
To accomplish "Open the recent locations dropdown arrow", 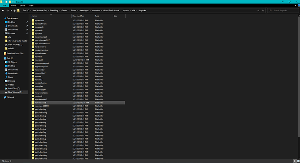I will click(11, 10).
